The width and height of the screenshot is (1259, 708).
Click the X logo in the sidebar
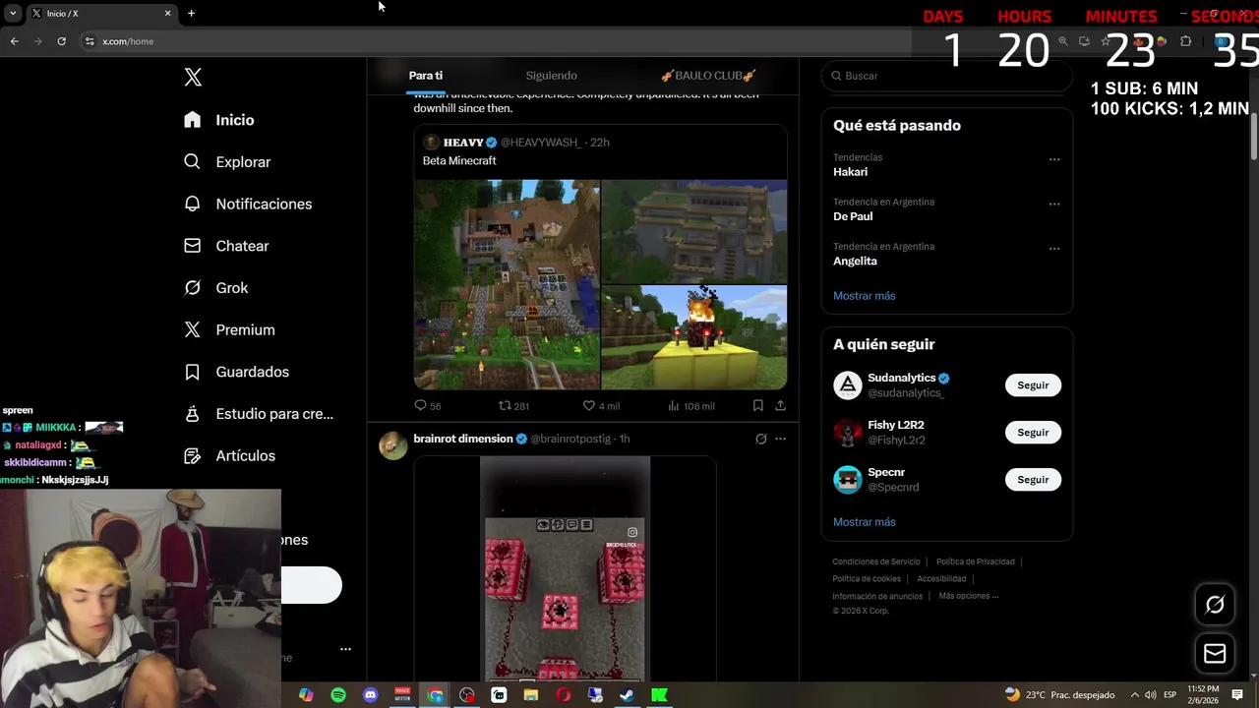click(193, 78)
